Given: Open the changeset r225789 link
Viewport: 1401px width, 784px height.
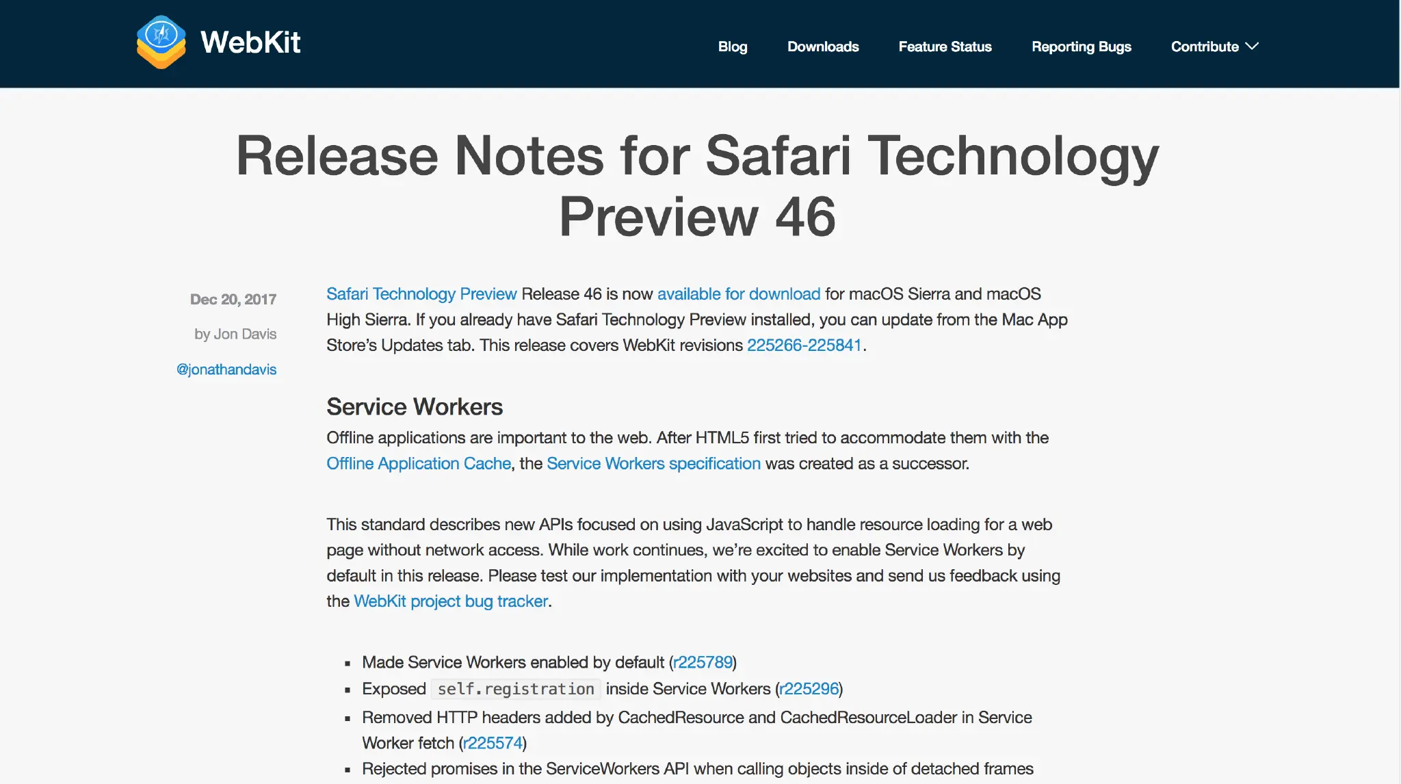Looking at the screenshot, I should 703,663.
